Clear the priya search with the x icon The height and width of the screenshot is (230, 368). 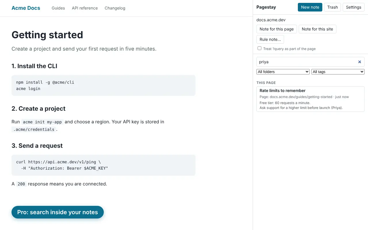[359, 62]
